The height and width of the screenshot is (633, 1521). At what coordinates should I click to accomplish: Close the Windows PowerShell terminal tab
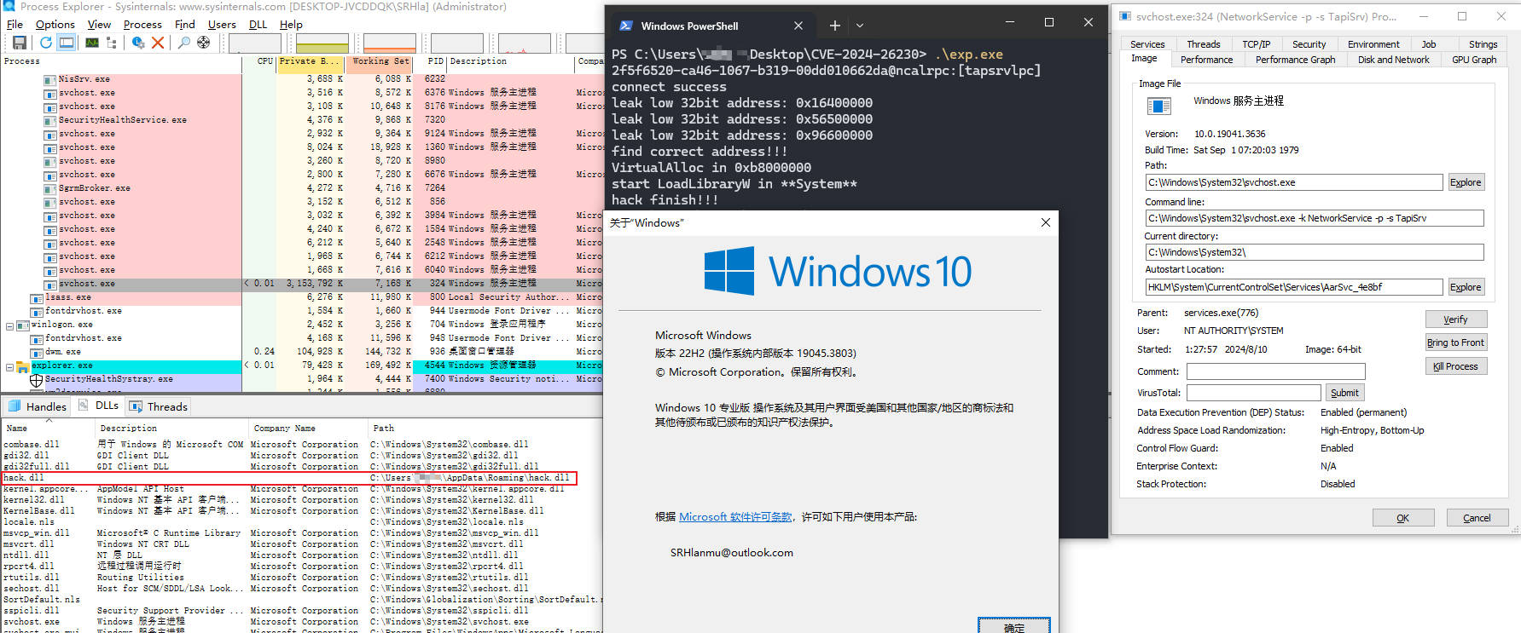(x=798, y=26)
